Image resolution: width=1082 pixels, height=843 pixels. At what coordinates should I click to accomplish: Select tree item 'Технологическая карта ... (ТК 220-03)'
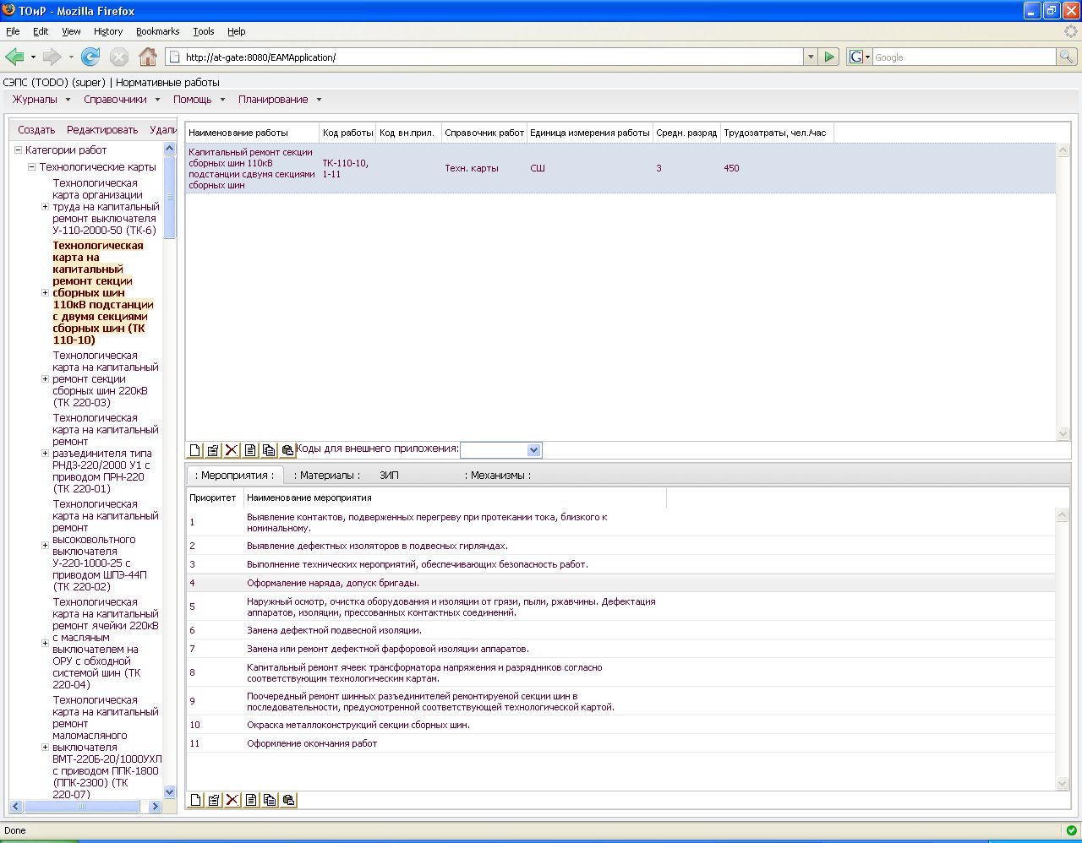tap(106, 379)
